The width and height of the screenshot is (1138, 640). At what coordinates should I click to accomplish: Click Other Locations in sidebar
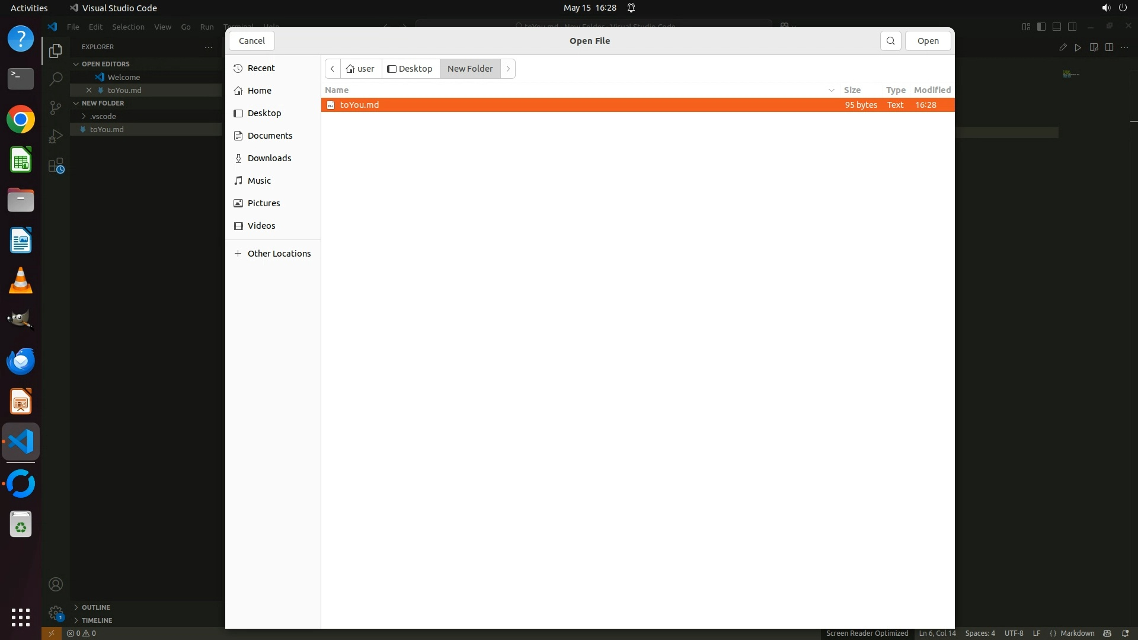(x=279, y=254)
